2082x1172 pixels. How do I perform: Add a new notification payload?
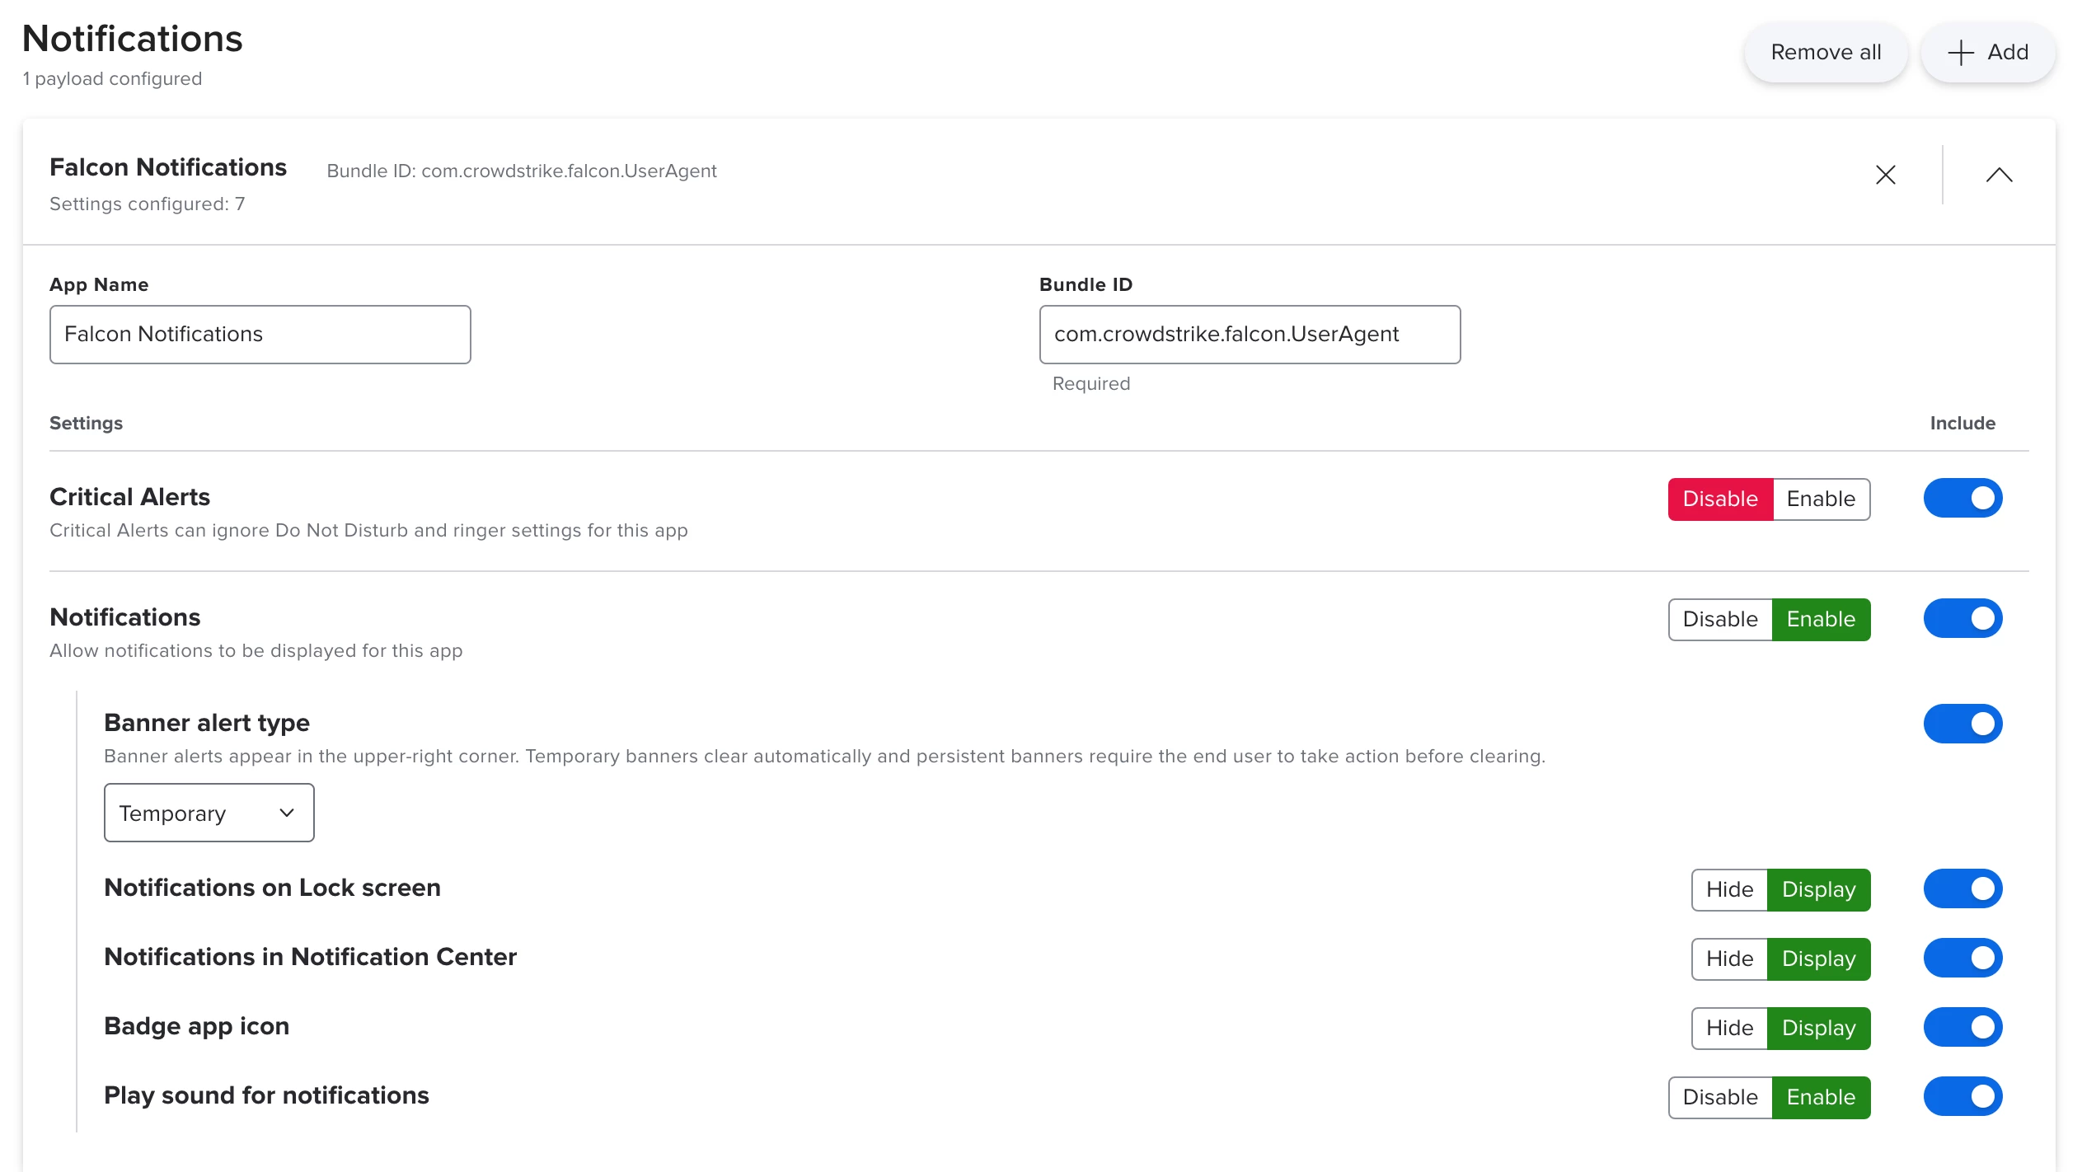click(x=1988, y=52)
